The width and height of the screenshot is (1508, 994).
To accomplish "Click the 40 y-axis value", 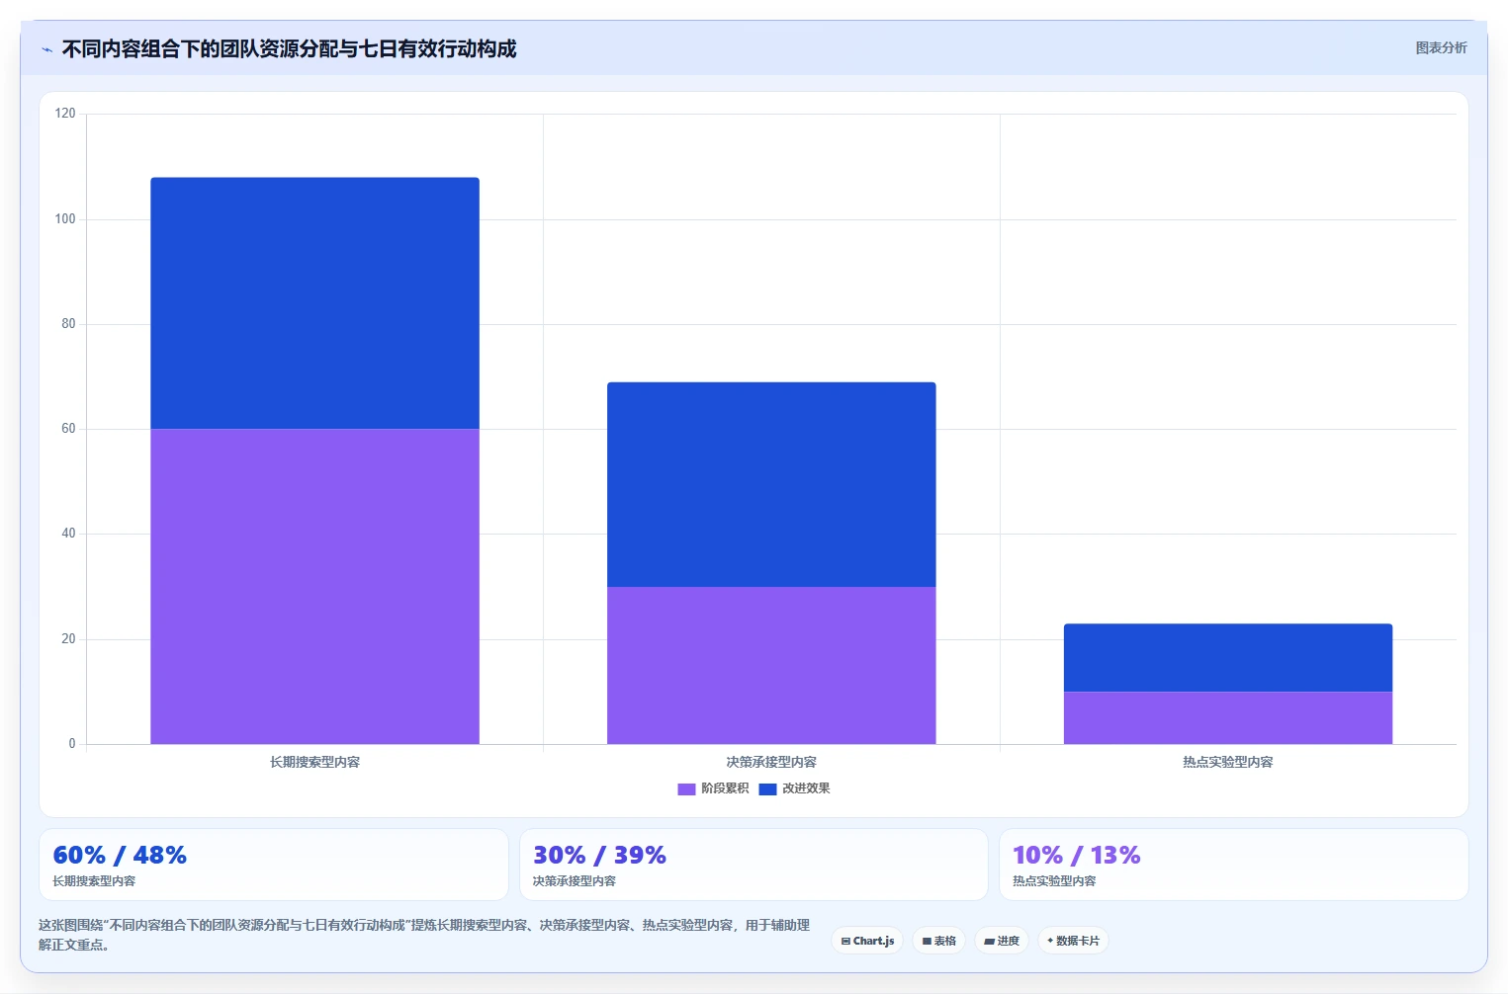I will (68, 534).
